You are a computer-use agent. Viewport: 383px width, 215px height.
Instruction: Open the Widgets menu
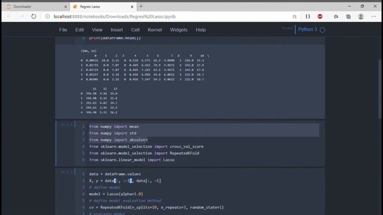pos(179,30)
